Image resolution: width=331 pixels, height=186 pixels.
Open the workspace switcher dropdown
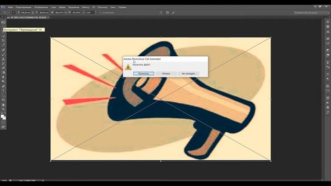[312, 12]
